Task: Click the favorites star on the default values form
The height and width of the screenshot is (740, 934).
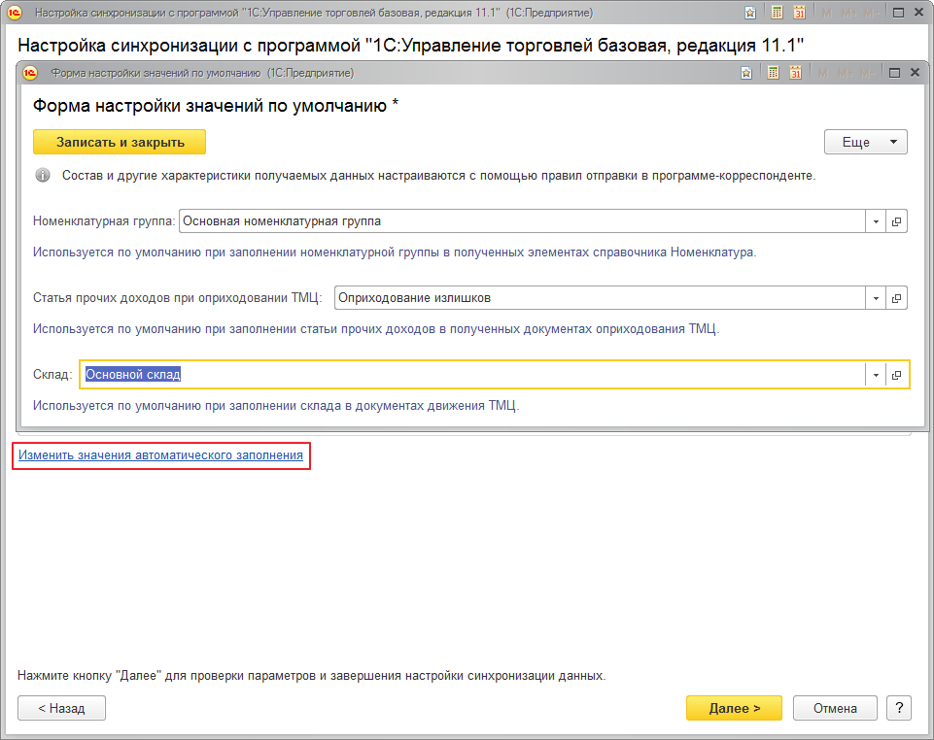Action: pyautogui.click(x=745, y=72)
